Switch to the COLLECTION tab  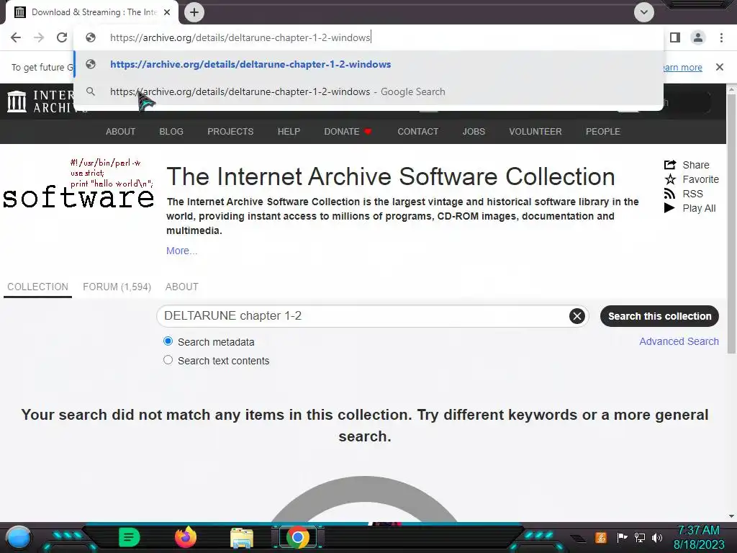[x=37, y=287]
